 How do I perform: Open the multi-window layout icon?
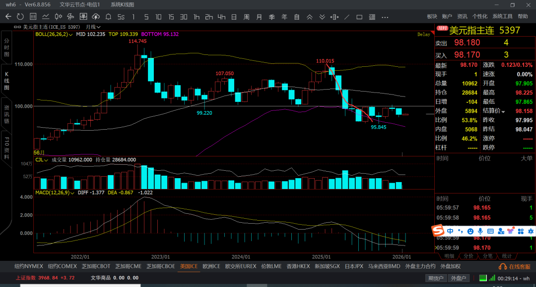coord(83,17)
